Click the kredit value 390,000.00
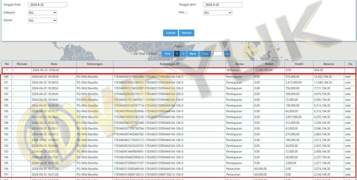The width and height of the screenshot is (357, 180). [x=292, y=94]
